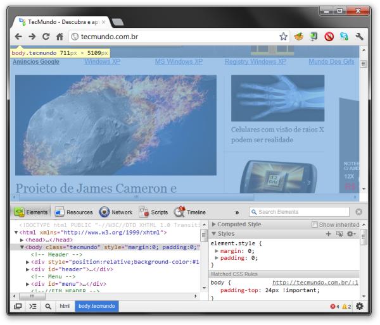The width and height of the screenshot is (380, 325).
Task: Collapse the Styles section
Action: [x=214, y=234]
